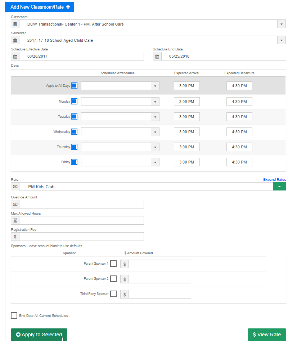Toggle the Apply to All Days checkbox
297x341 pixels.
[x=74, y=86]
